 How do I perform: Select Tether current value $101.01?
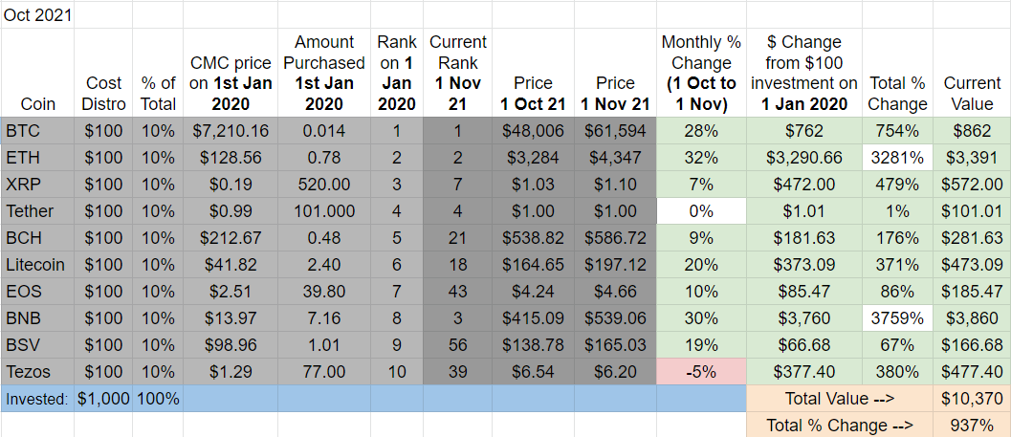click(971, 211)
